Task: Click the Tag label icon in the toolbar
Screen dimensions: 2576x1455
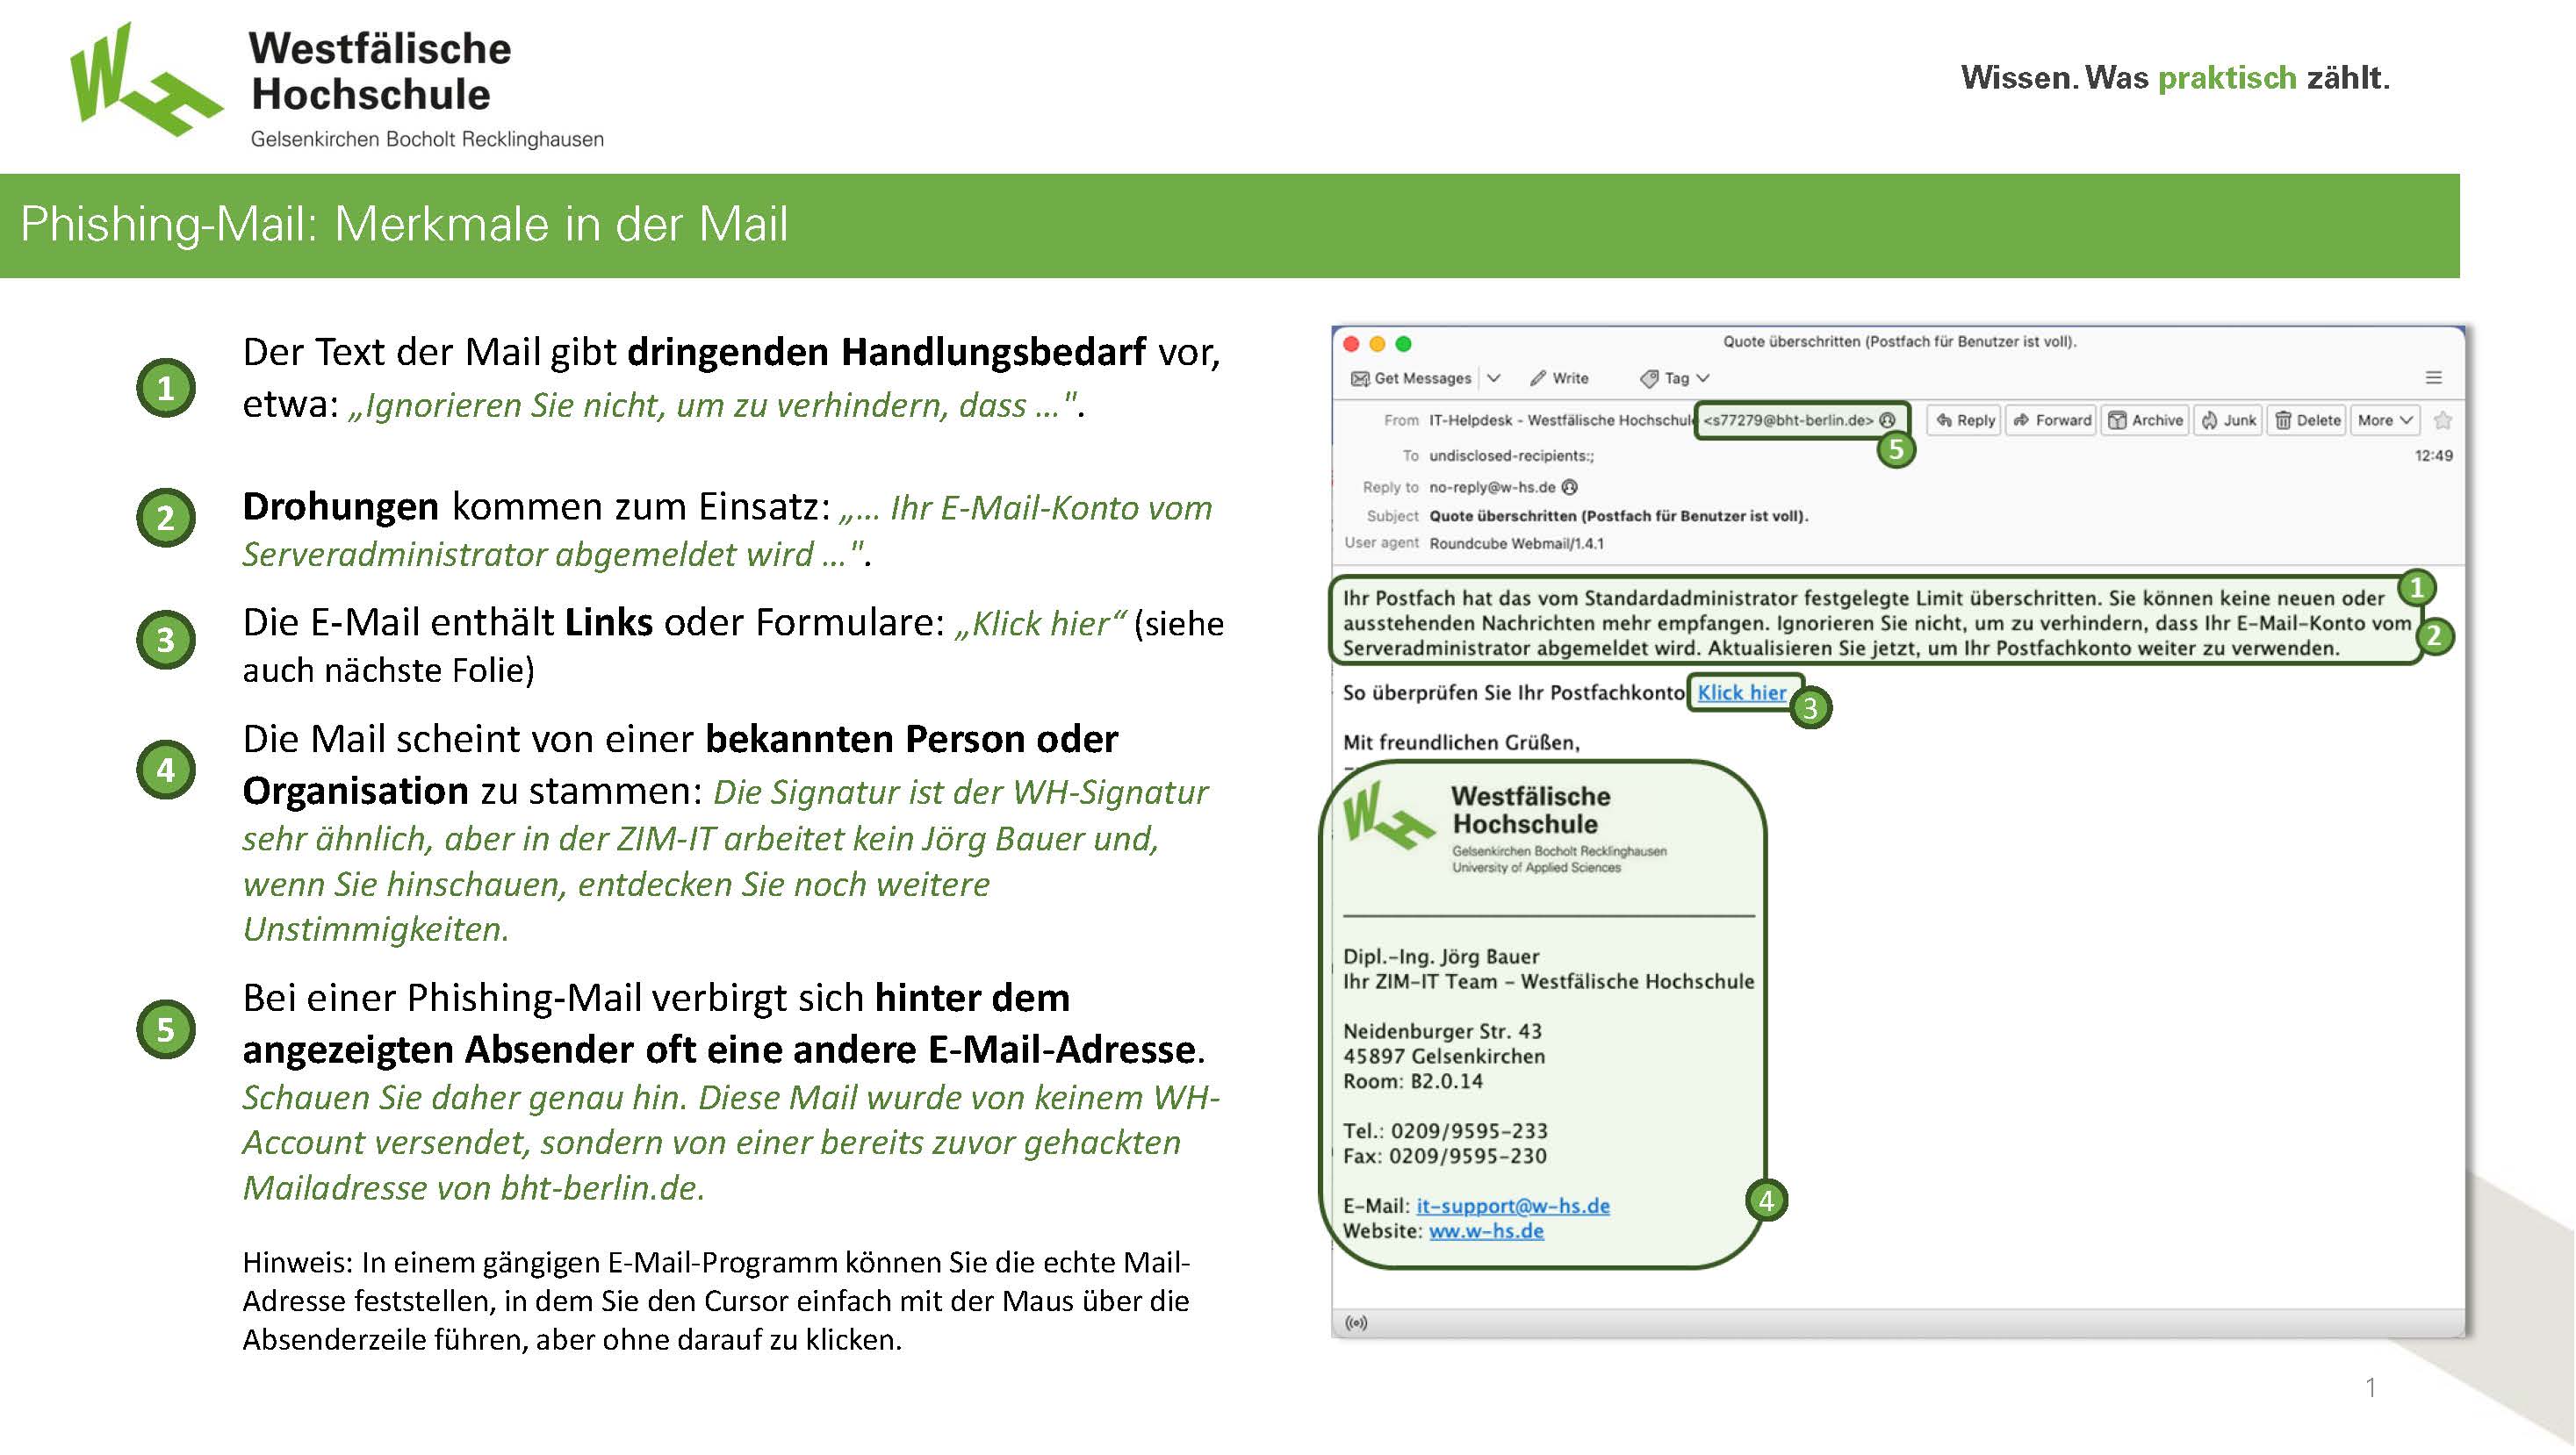Action: (x=1650, y=379)
